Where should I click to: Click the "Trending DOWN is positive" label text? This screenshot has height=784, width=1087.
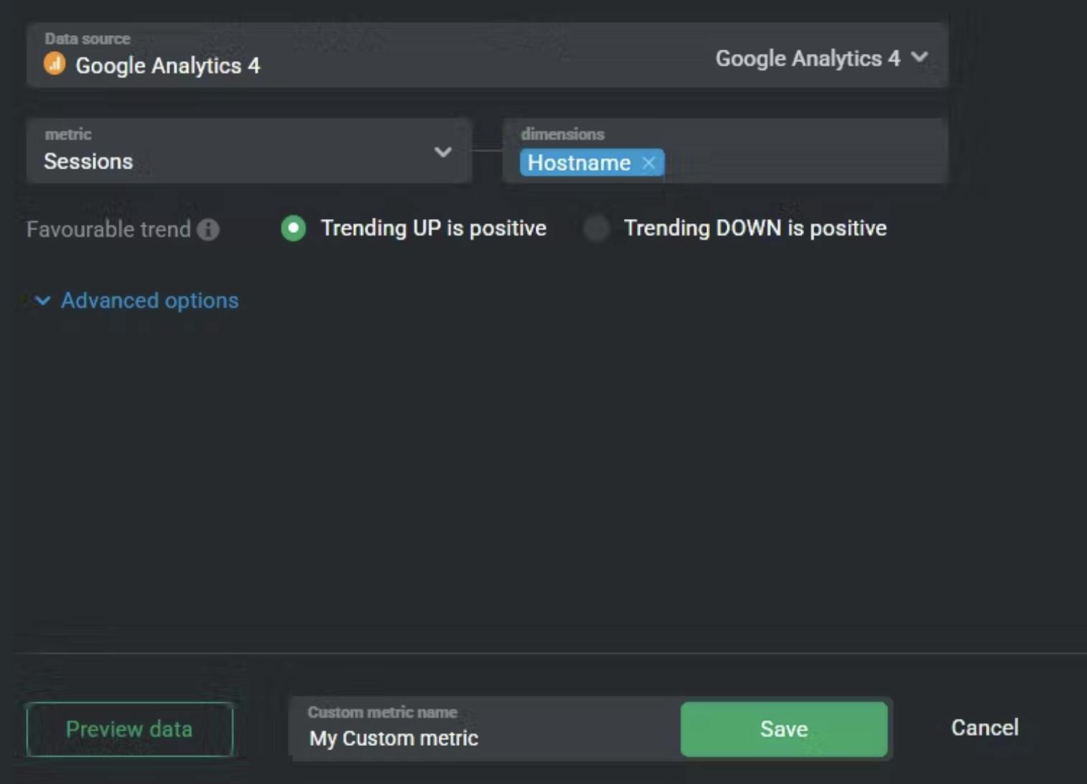point(755,228)
